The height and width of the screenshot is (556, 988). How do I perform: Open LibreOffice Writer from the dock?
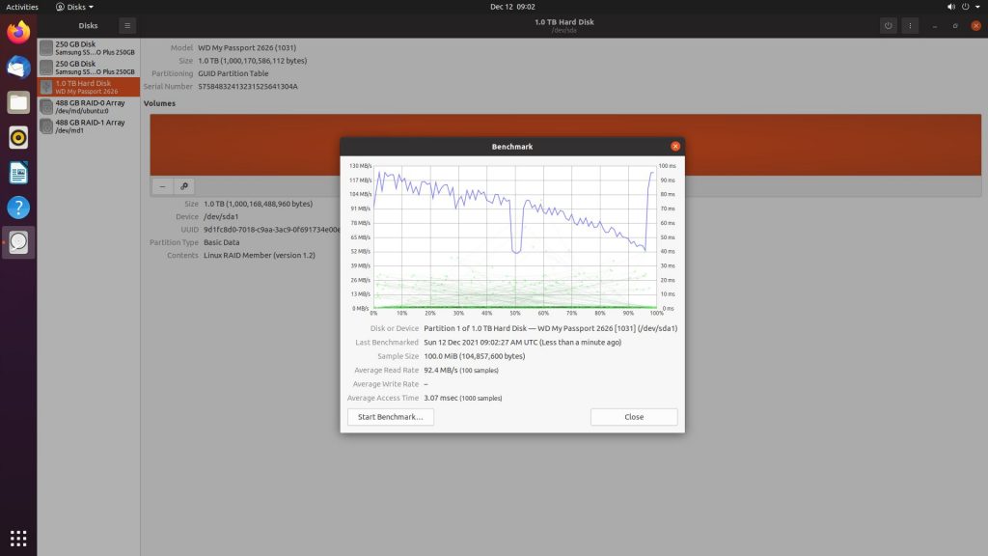point(18,172)
